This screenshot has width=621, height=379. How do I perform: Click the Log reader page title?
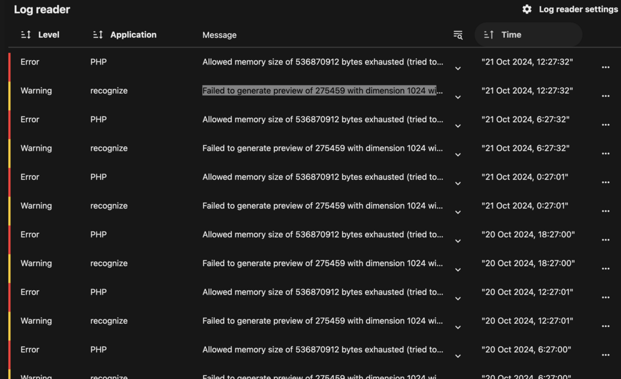pos(42,9)
